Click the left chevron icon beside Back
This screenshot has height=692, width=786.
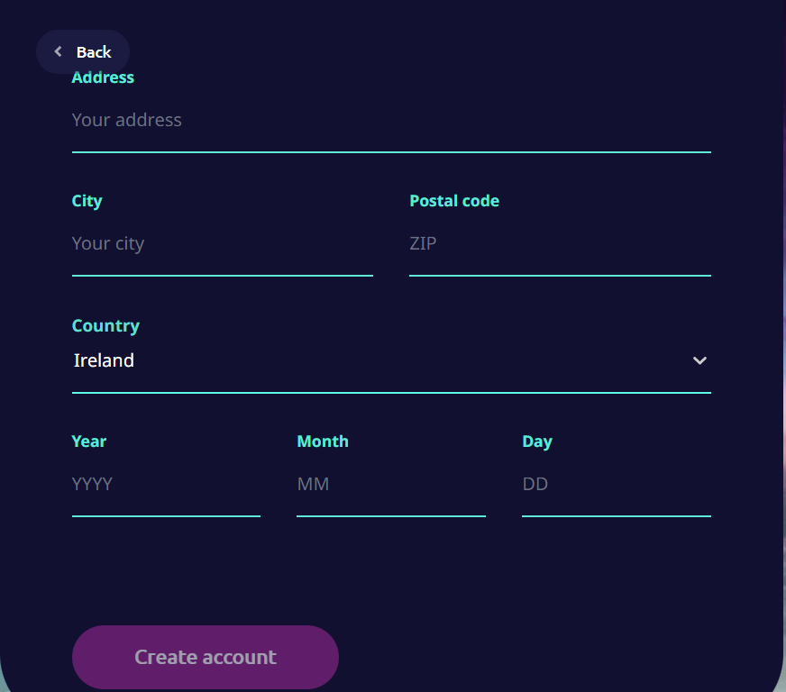point(59,51)
